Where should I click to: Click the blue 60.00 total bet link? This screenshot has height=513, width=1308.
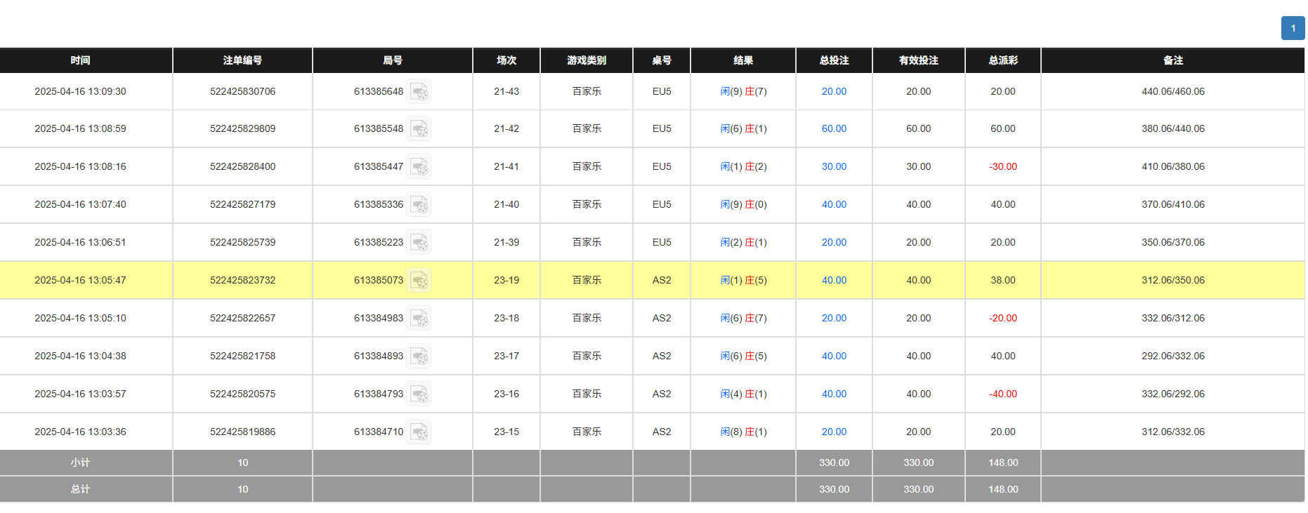coord(833,128)
